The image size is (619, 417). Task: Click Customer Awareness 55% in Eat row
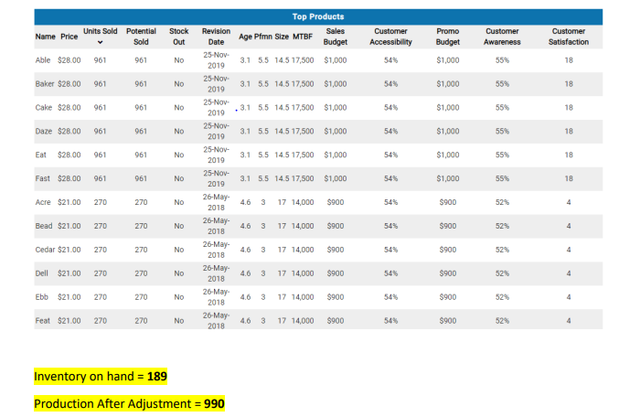tap(502, 155)
